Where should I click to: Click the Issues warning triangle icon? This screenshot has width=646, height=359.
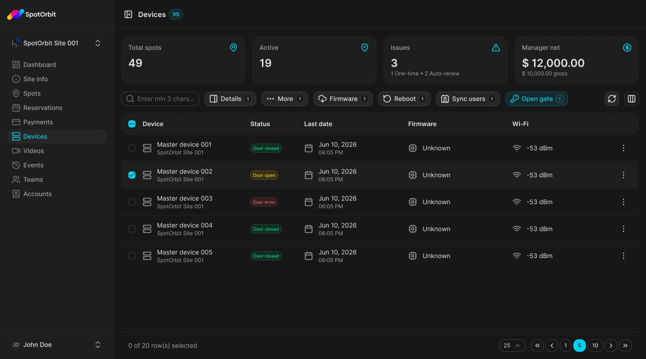(x=496, y=48)
